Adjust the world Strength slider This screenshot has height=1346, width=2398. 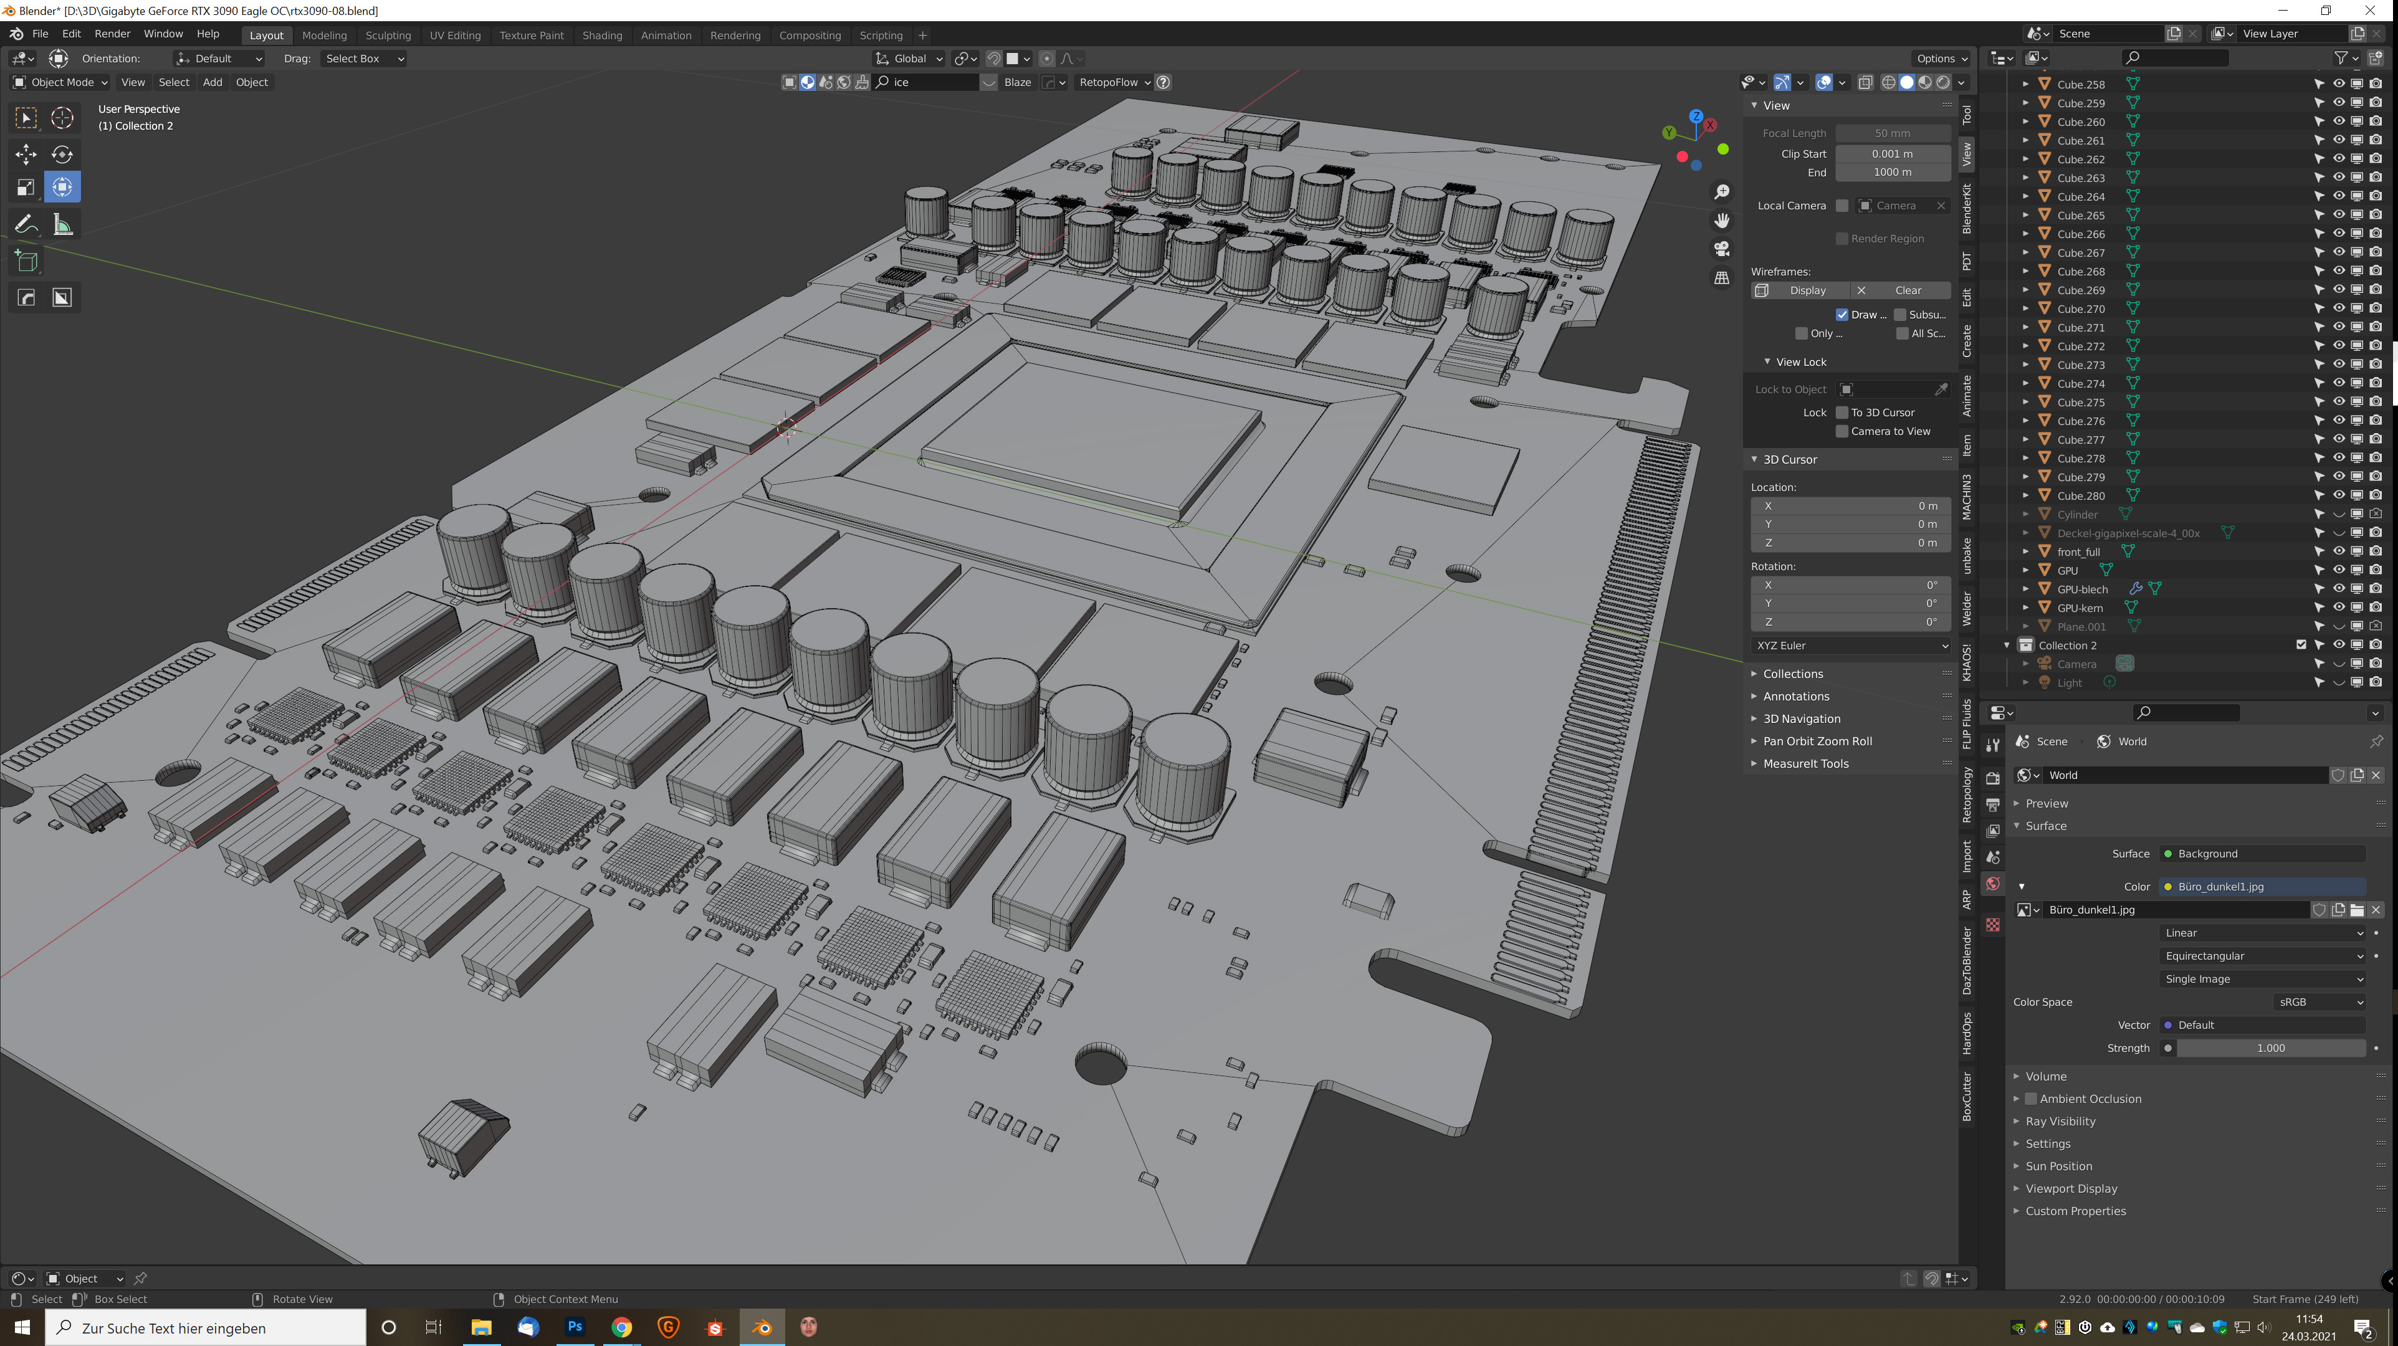pyautogui.click(x=2270, y=1048)
